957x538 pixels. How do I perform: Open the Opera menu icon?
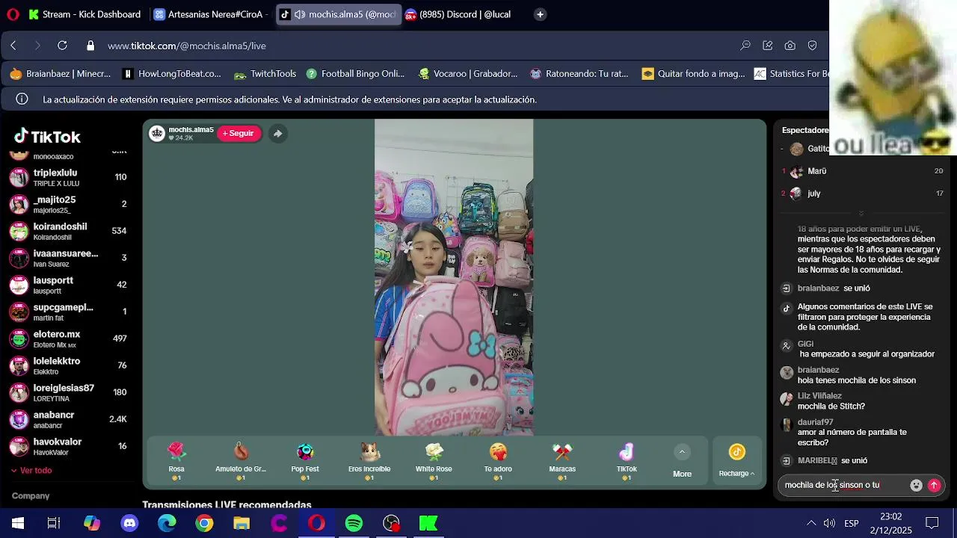13,14
